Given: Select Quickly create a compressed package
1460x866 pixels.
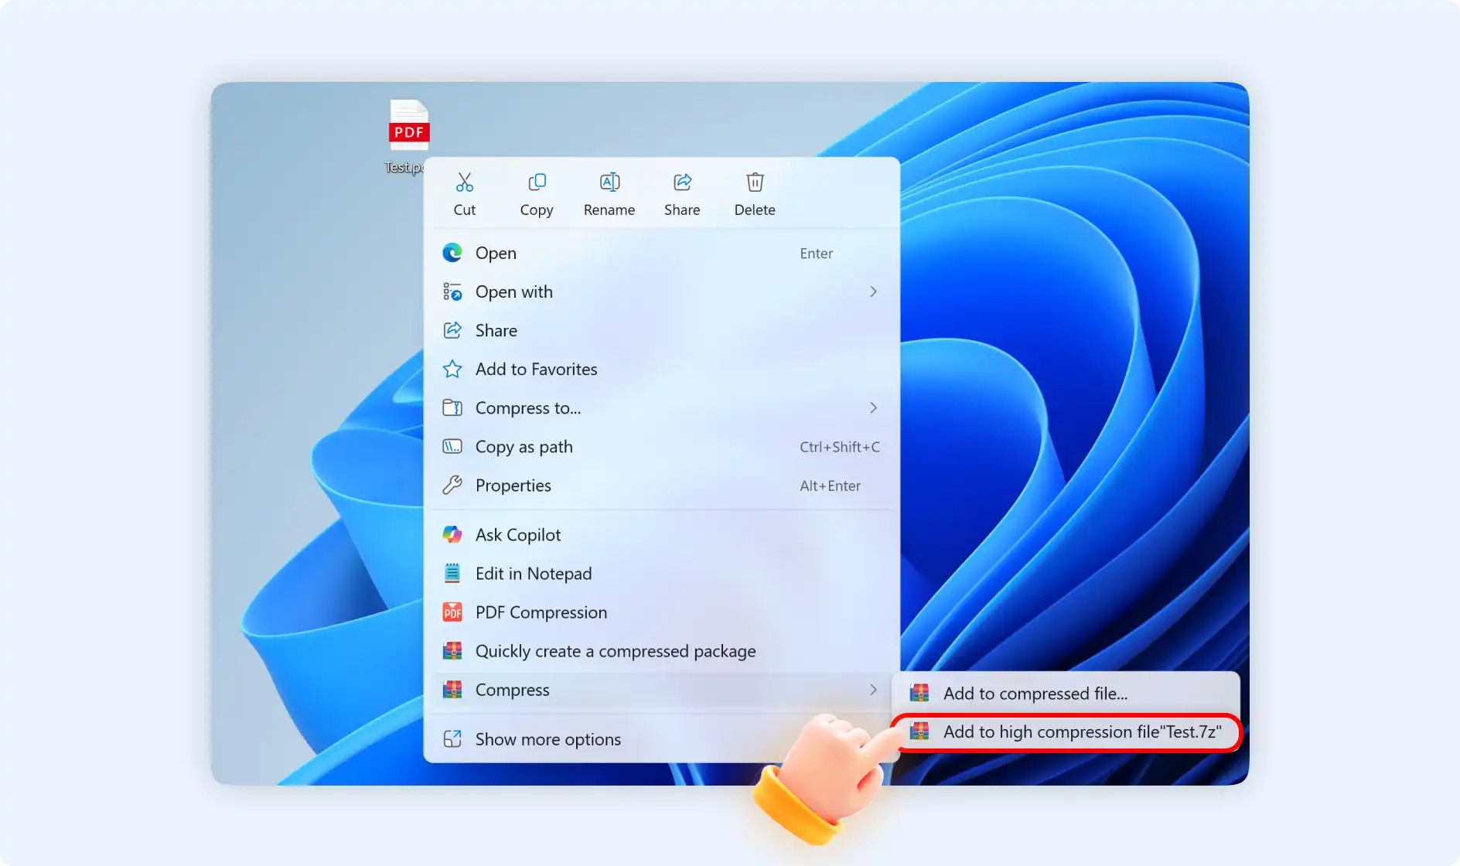Looking at the screenshot, I should (662, 650).
